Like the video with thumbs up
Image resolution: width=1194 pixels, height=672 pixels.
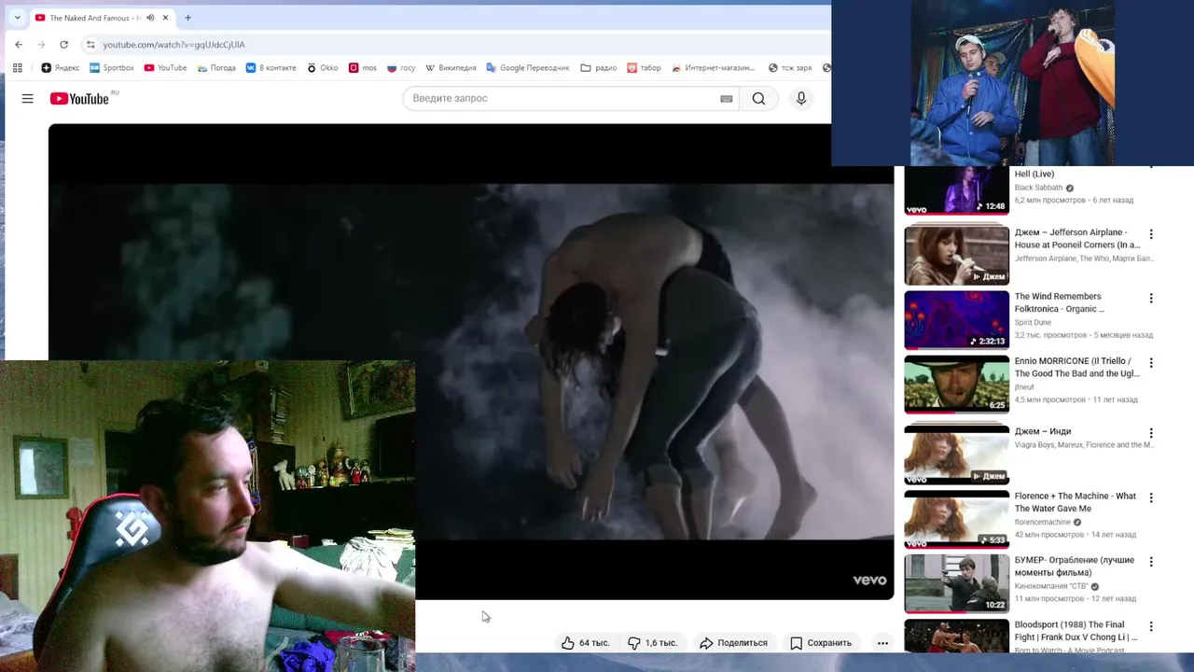(x=585, y=642)
